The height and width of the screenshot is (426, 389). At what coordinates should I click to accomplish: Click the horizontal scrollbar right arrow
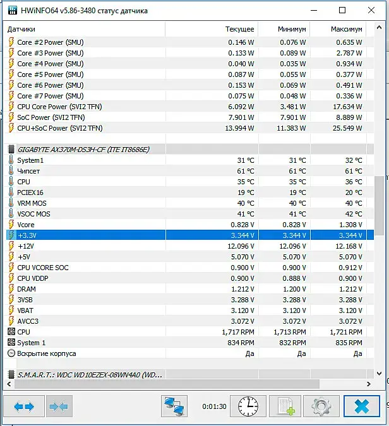369,384
